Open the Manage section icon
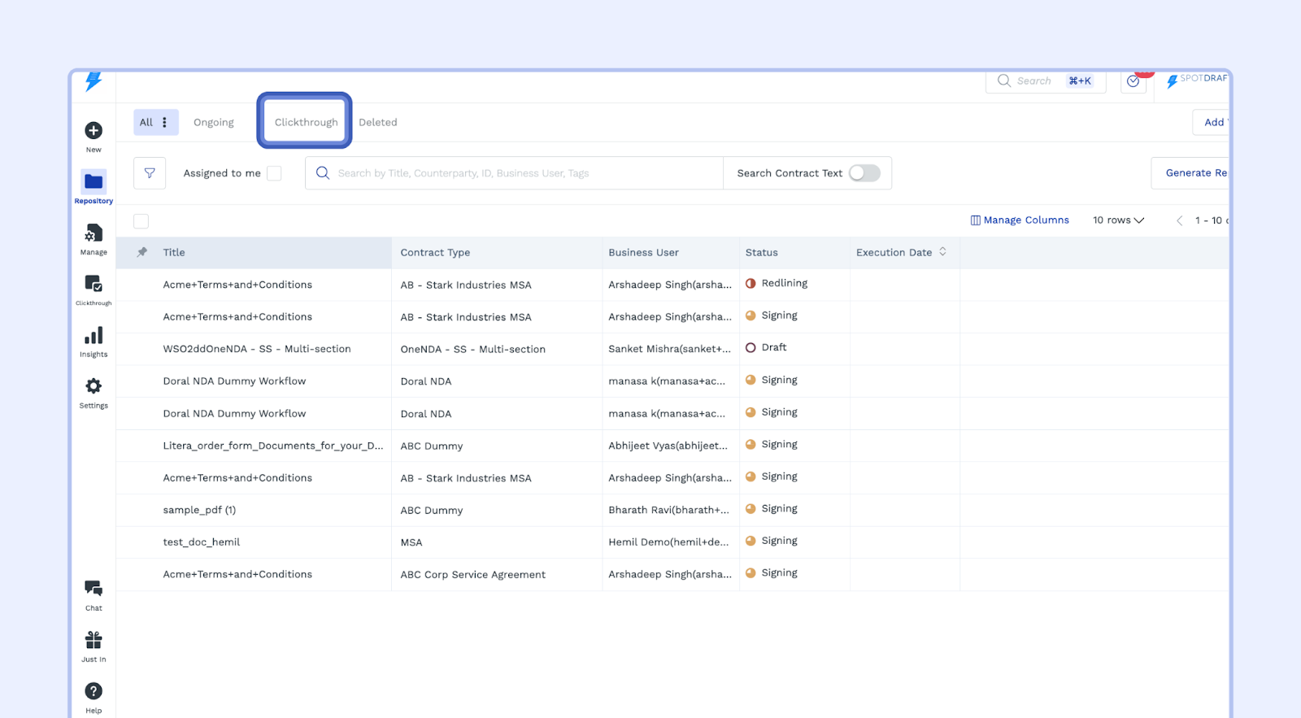The width and height of the screenshot is (1301, 718). pos(94,234)
